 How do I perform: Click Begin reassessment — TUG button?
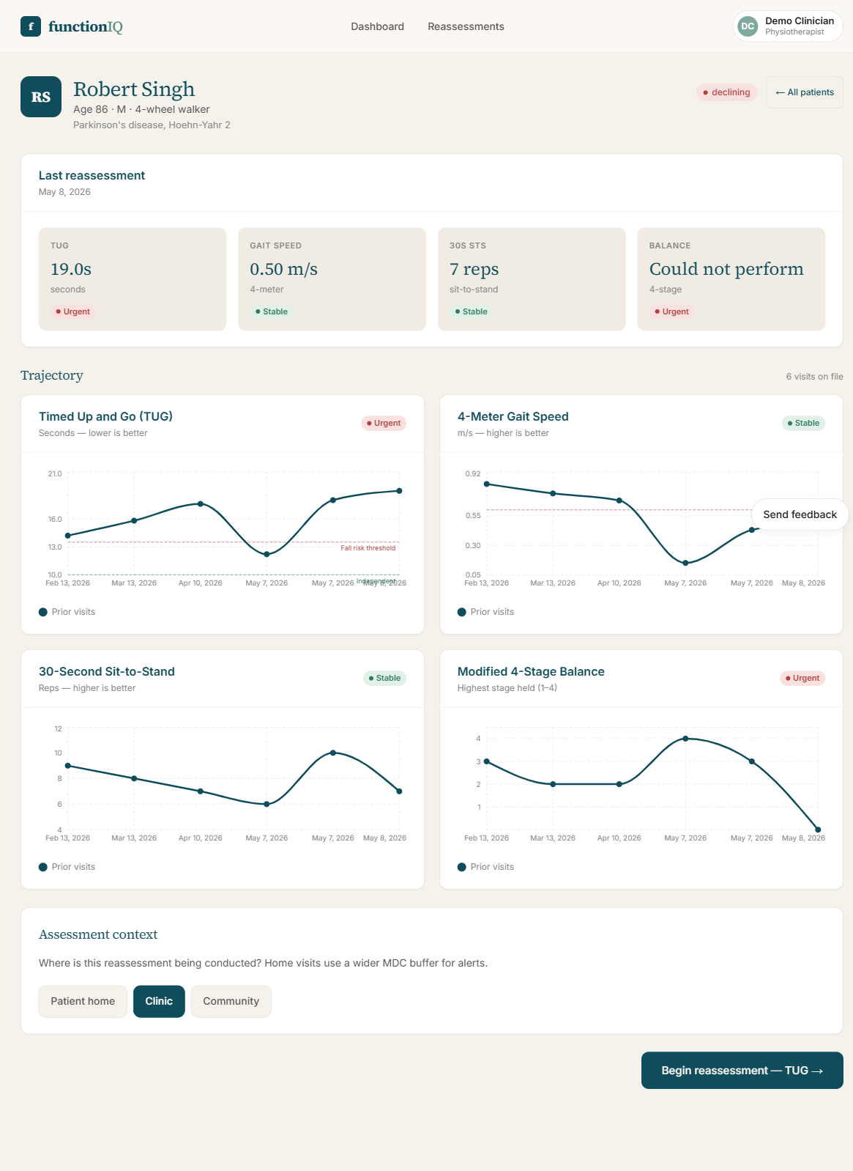[x=742, y=1071]
